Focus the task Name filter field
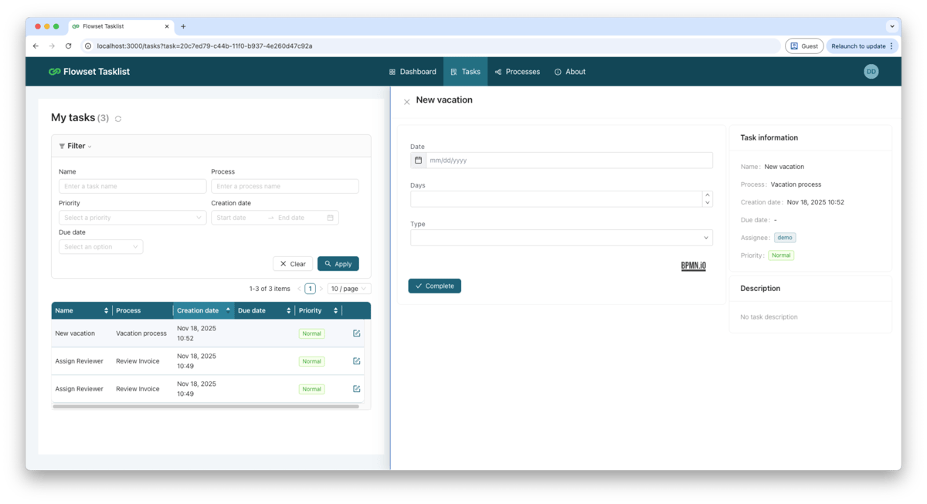The image size is (927, 504). (132, 186)
